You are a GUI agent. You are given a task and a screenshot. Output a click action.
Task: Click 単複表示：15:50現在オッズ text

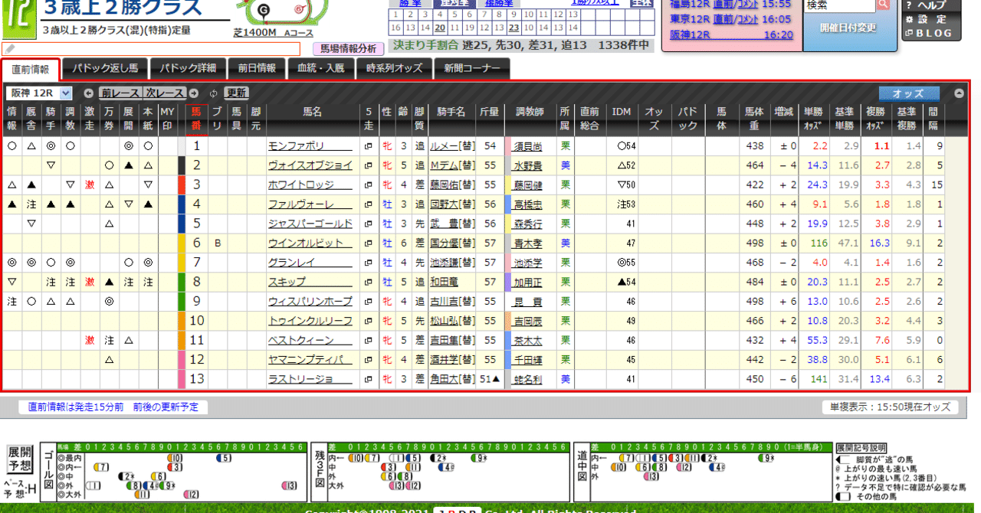pos(889,407)
